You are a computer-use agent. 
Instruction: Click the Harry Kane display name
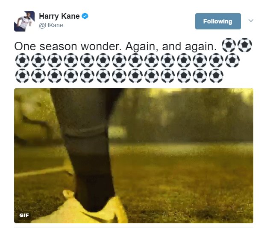(59, 16)
